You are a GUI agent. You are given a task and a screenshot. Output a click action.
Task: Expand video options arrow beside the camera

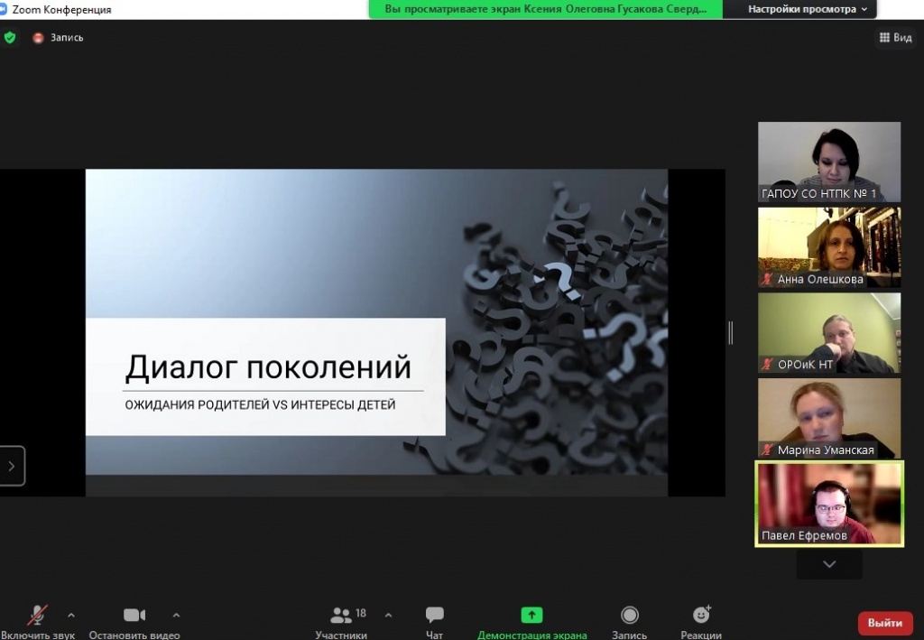point(176,615)
